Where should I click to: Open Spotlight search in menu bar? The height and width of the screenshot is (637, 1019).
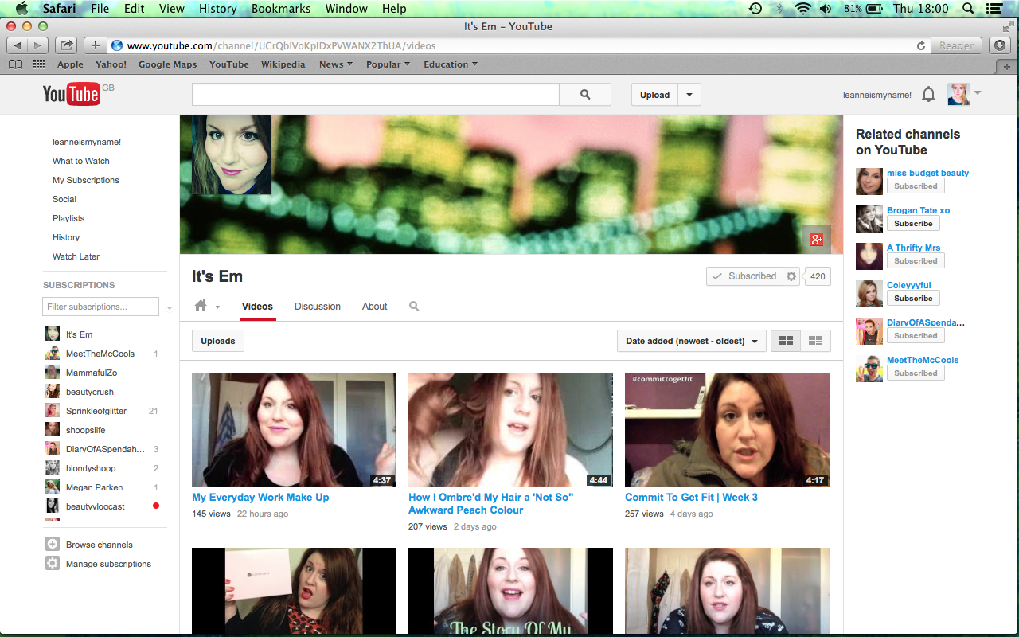point(968,9)
